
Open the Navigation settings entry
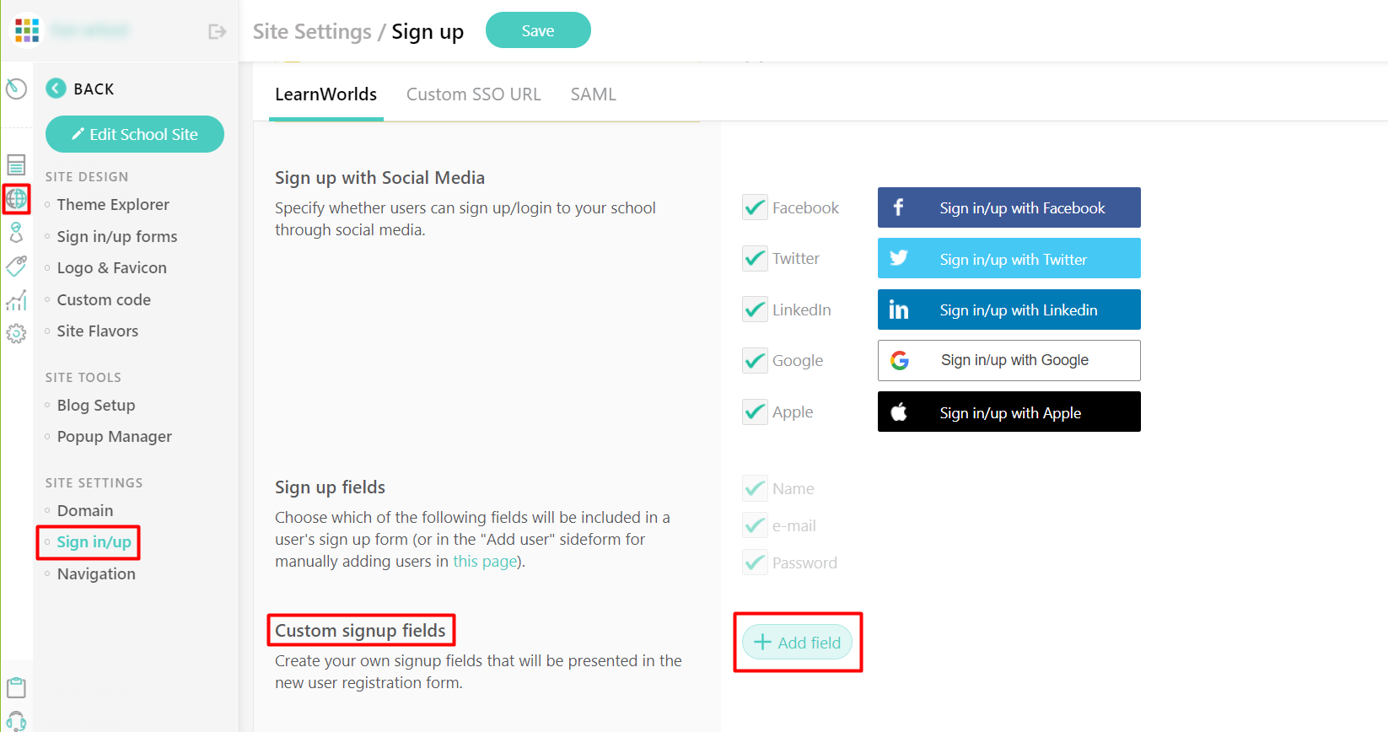point(96,573)
